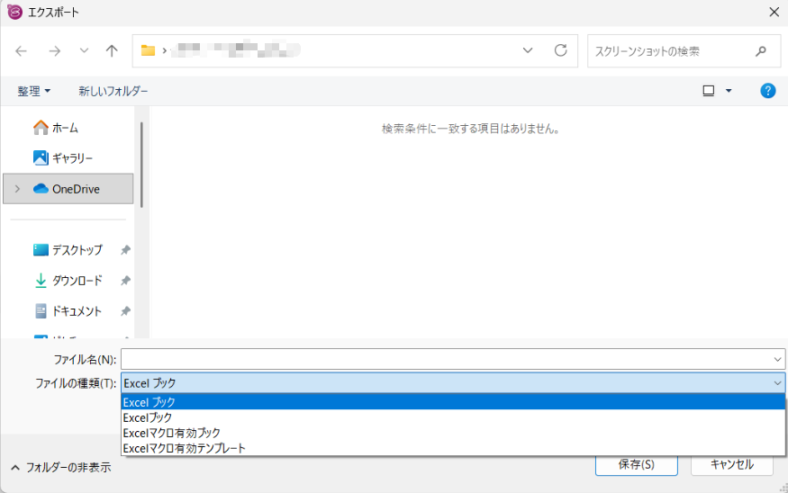
Task: Toggle フォルダーの非表示
Action: [61, 468]
